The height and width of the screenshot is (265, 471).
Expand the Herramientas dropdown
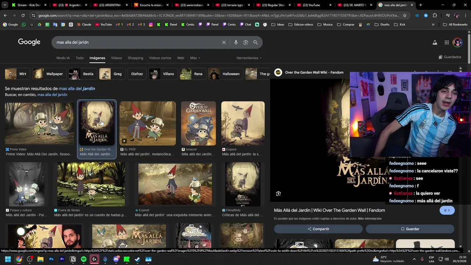coord(249,58)
